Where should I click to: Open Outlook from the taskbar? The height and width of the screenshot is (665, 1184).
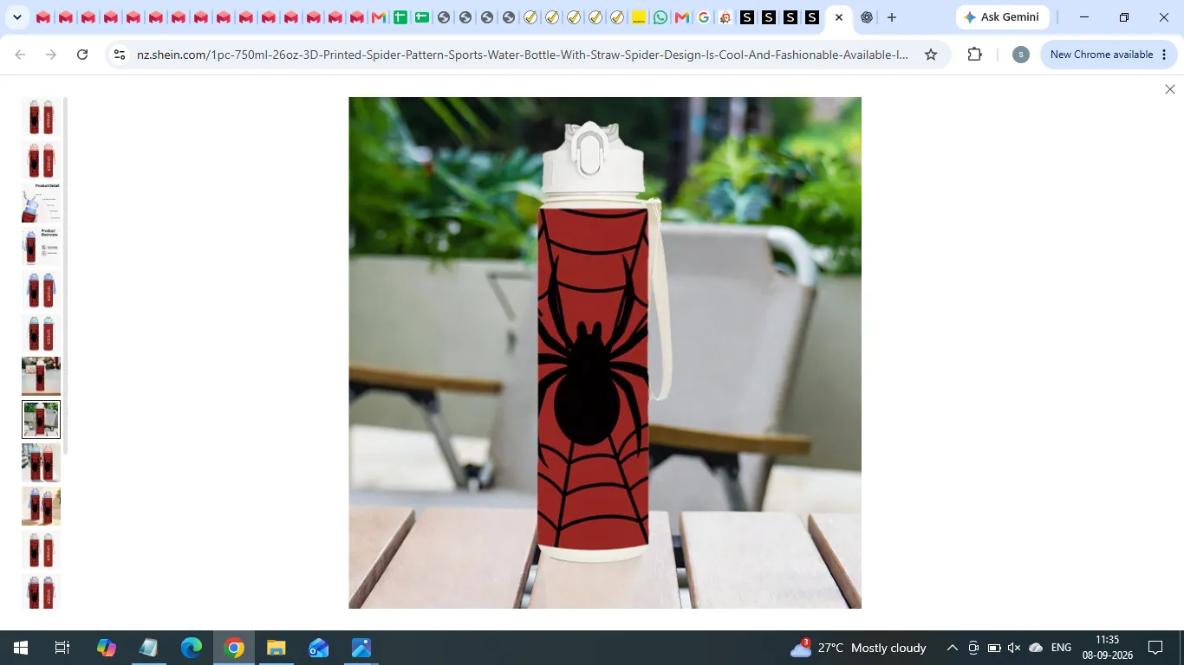319,648
